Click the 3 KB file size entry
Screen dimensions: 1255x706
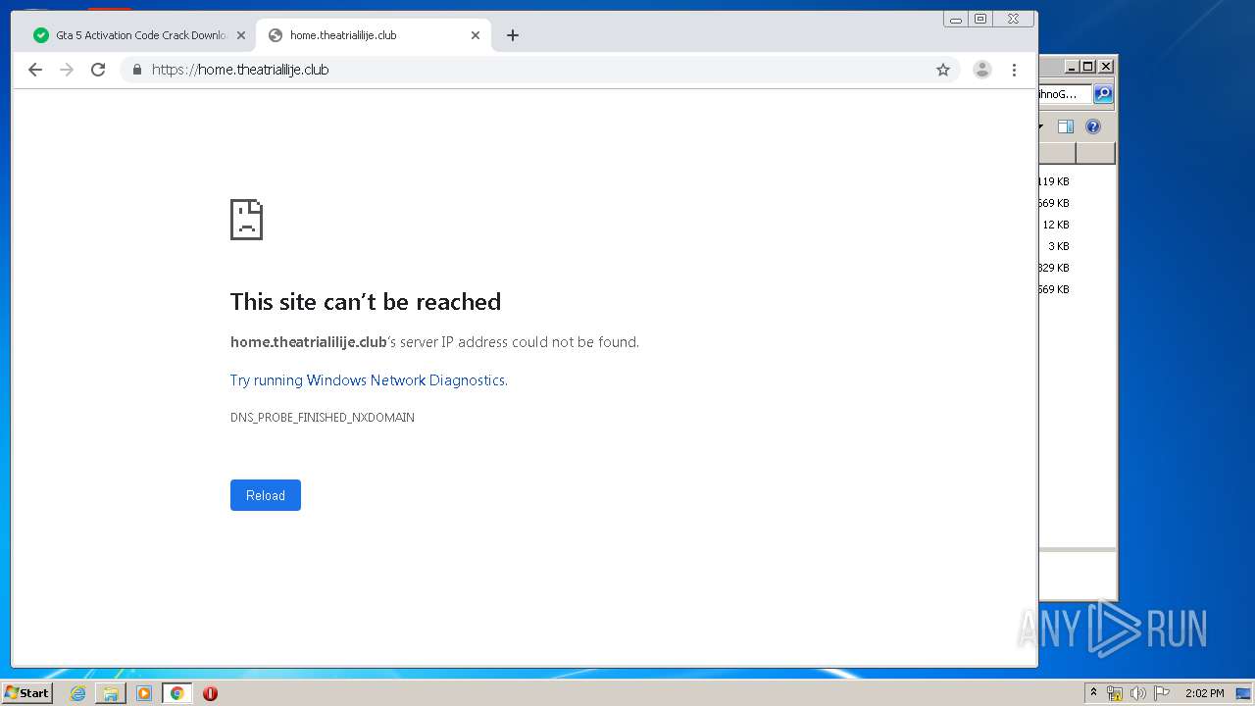pos(1059,246)
